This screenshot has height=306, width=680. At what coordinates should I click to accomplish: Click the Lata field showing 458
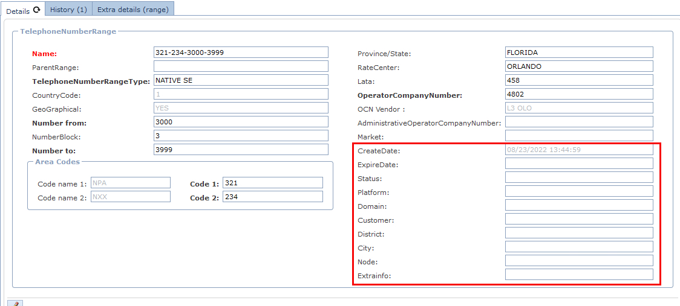click(579, 80)
